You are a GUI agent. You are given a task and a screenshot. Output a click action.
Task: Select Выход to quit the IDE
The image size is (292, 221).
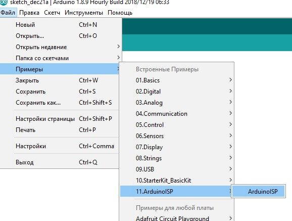[x=59, y=162]
